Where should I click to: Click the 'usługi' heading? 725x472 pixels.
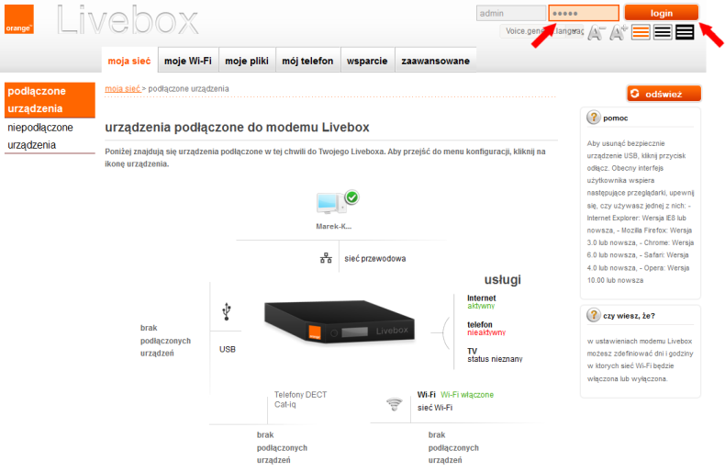503,279
